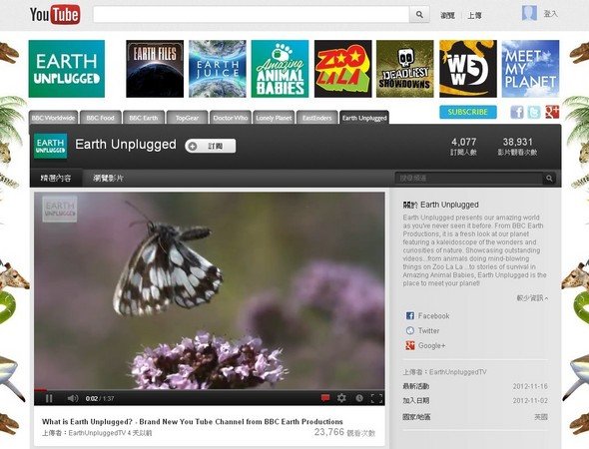This screenshot has width=589, height=449.
Task: Select the 精選內容 featured tab
Action: click(x=56, y=179)
